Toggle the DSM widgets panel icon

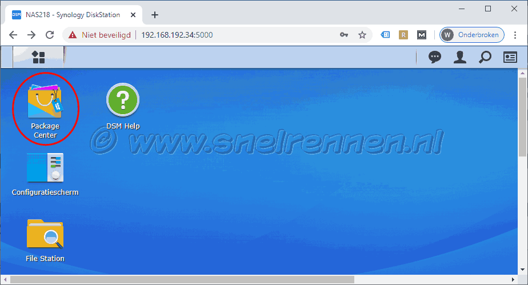[510, 57]
